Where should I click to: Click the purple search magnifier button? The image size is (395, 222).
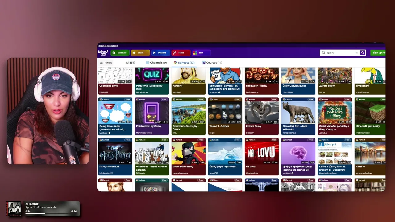click(x=363, y=53)
